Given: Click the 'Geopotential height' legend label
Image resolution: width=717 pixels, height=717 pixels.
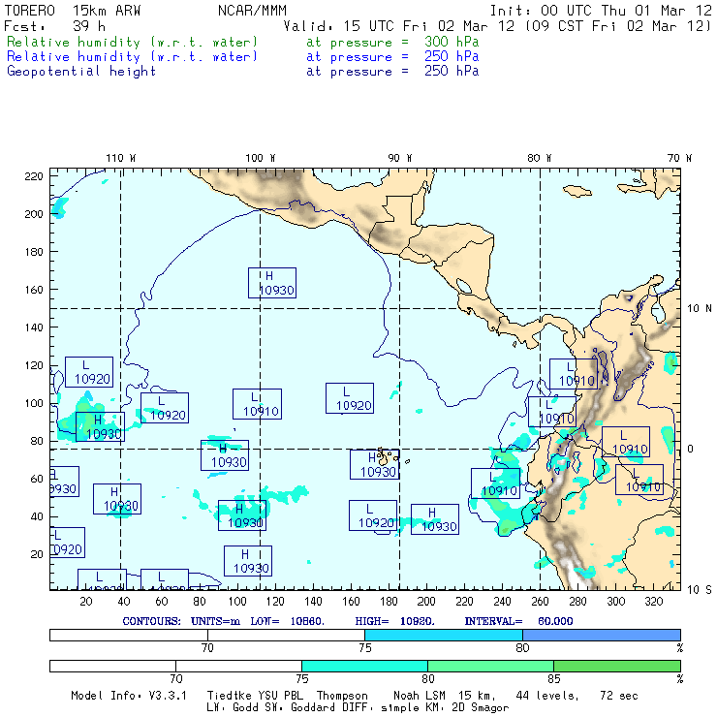Looking at the screenshot, I should coord(81,72).
